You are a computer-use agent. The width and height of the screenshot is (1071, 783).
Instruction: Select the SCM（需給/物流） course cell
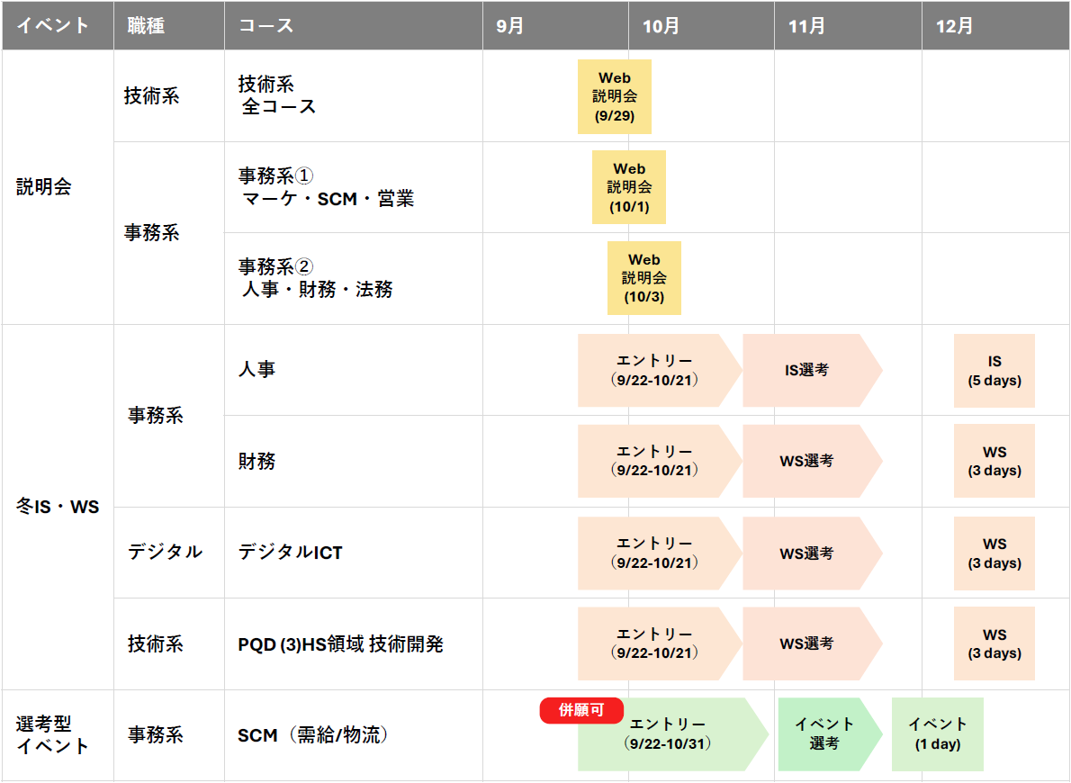313,735
